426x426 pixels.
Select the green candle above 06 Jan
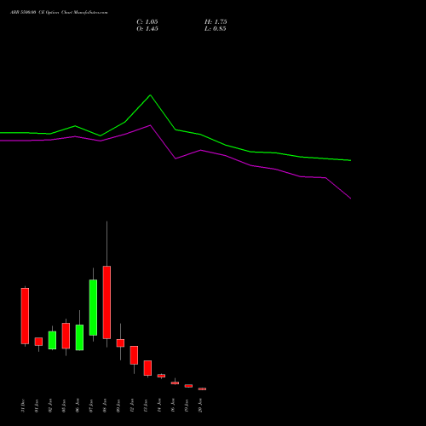click(79, 337)
